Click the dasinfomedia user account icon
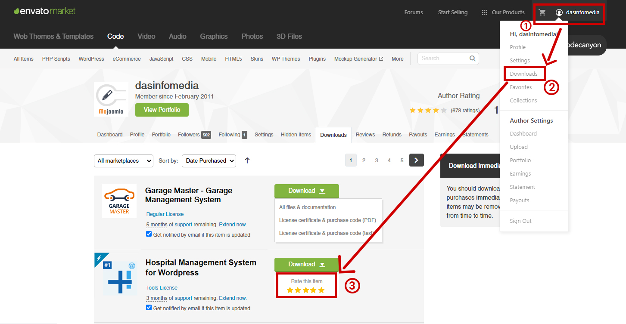626x324 pixels. click(559, 12)
